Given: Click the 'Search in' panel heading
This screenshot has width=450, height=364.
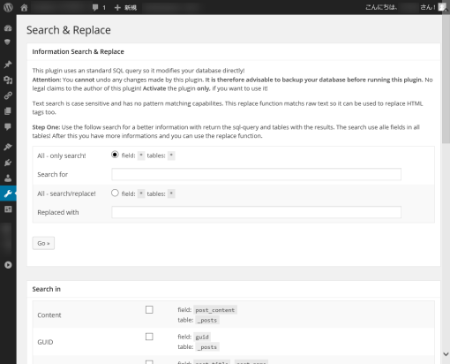Looking at the screenshot, I should (x=47, y=289).
